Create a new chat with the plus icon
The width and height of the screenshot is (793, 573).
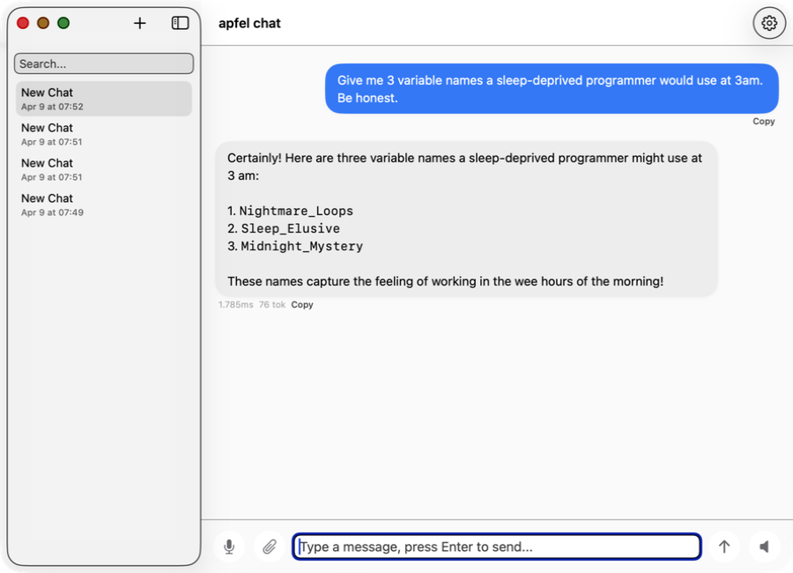[139, 23]
